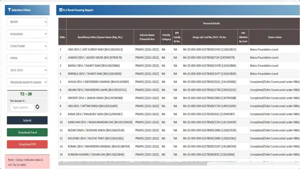Click job card BH-25-005-009-02278500/1734 [140521695]
Viewport: 300px width, 169px height.
(x=209, y=106)
